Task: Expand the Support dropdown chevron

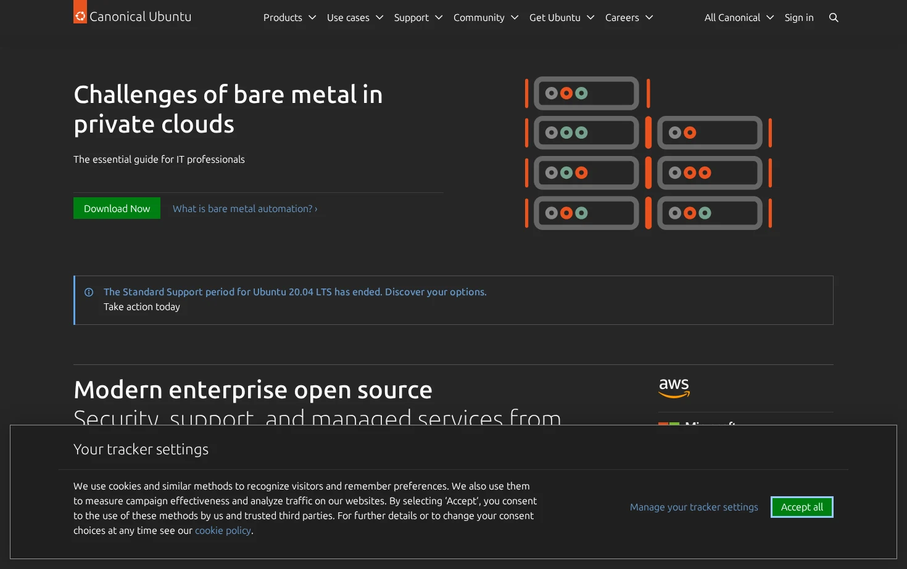Action: pos(439,18)
